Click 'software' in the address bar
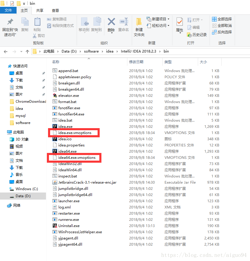The height and width of the screenshot is (261, 250). point(91,51)
